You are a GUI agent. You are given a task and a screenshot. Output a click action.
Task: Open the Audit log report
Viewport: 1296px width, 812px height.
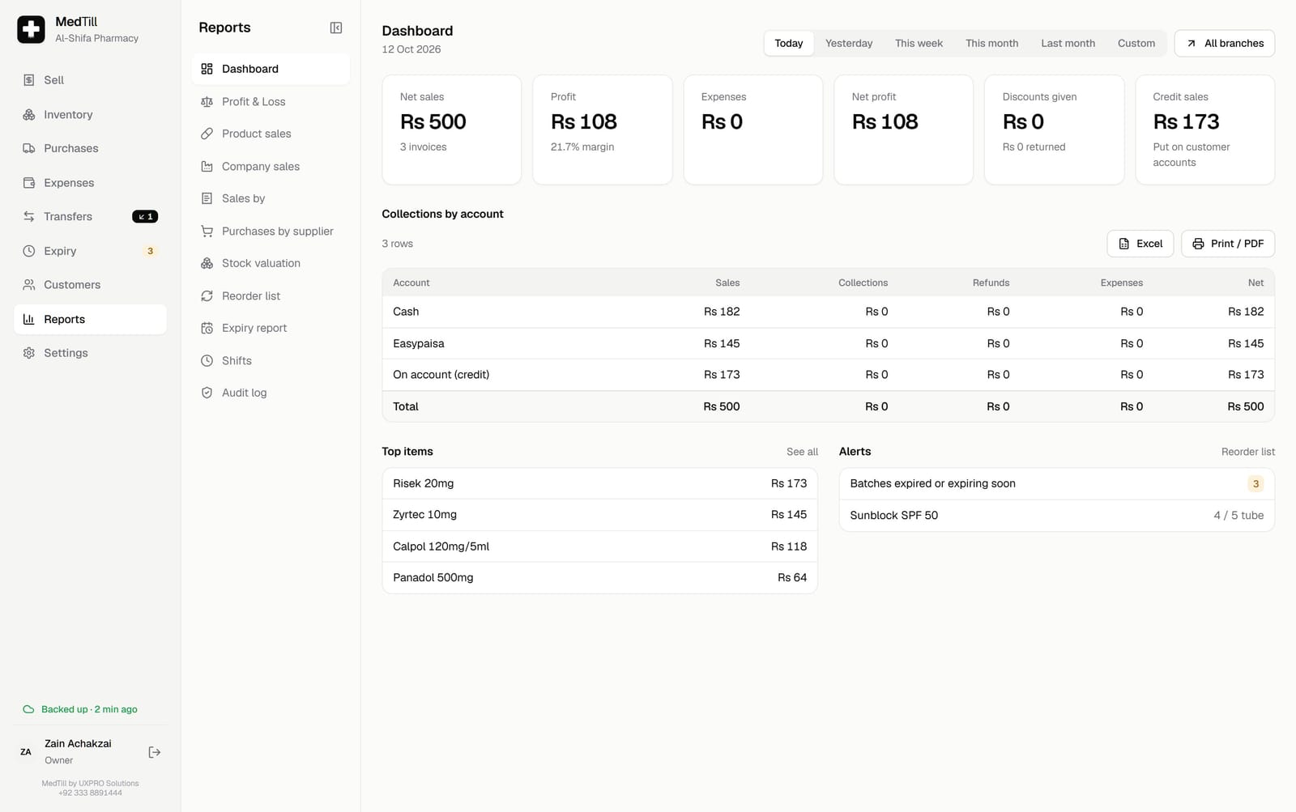271,393
